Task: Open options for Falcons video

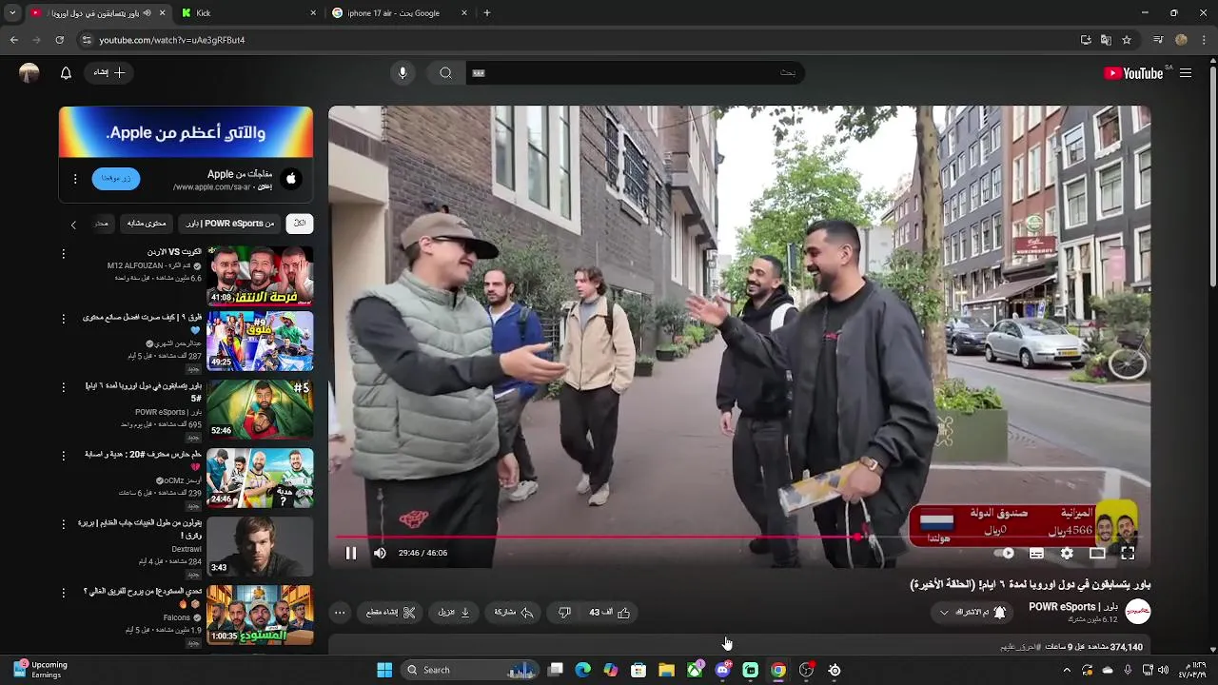Action: (x=64, y=593)
